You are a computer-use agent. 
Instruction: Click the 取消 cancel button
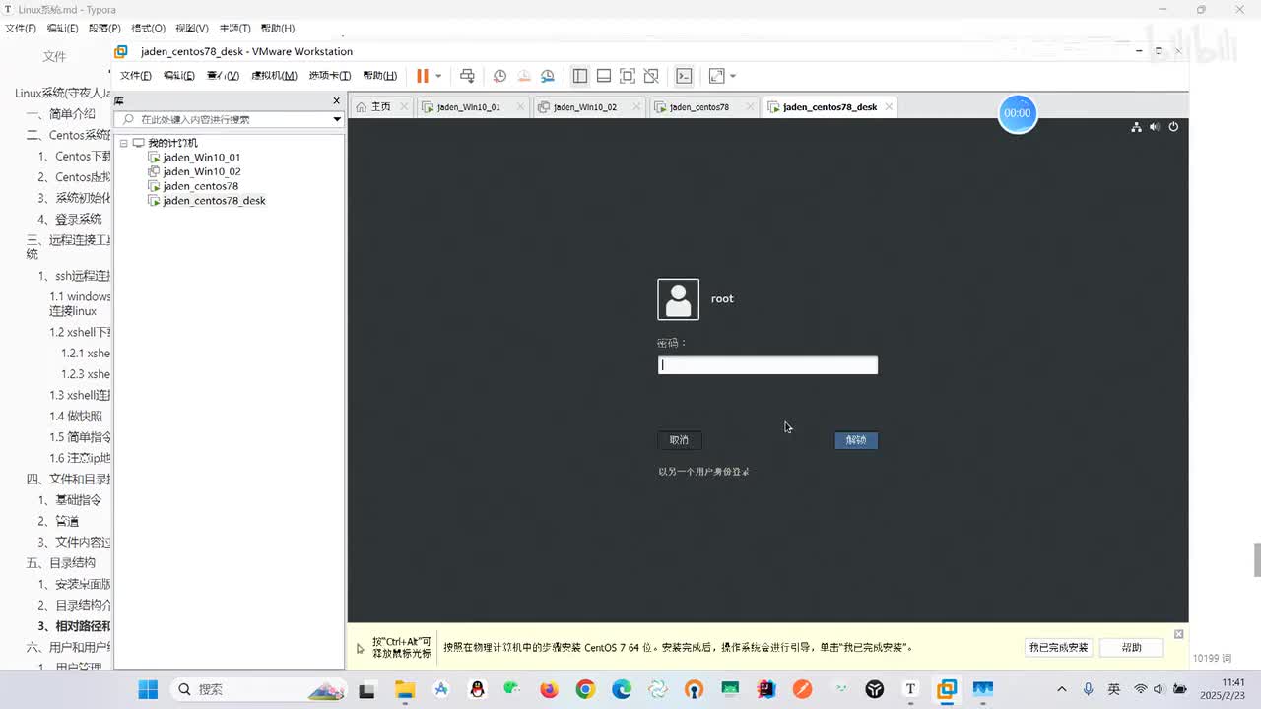coord(680,440)
